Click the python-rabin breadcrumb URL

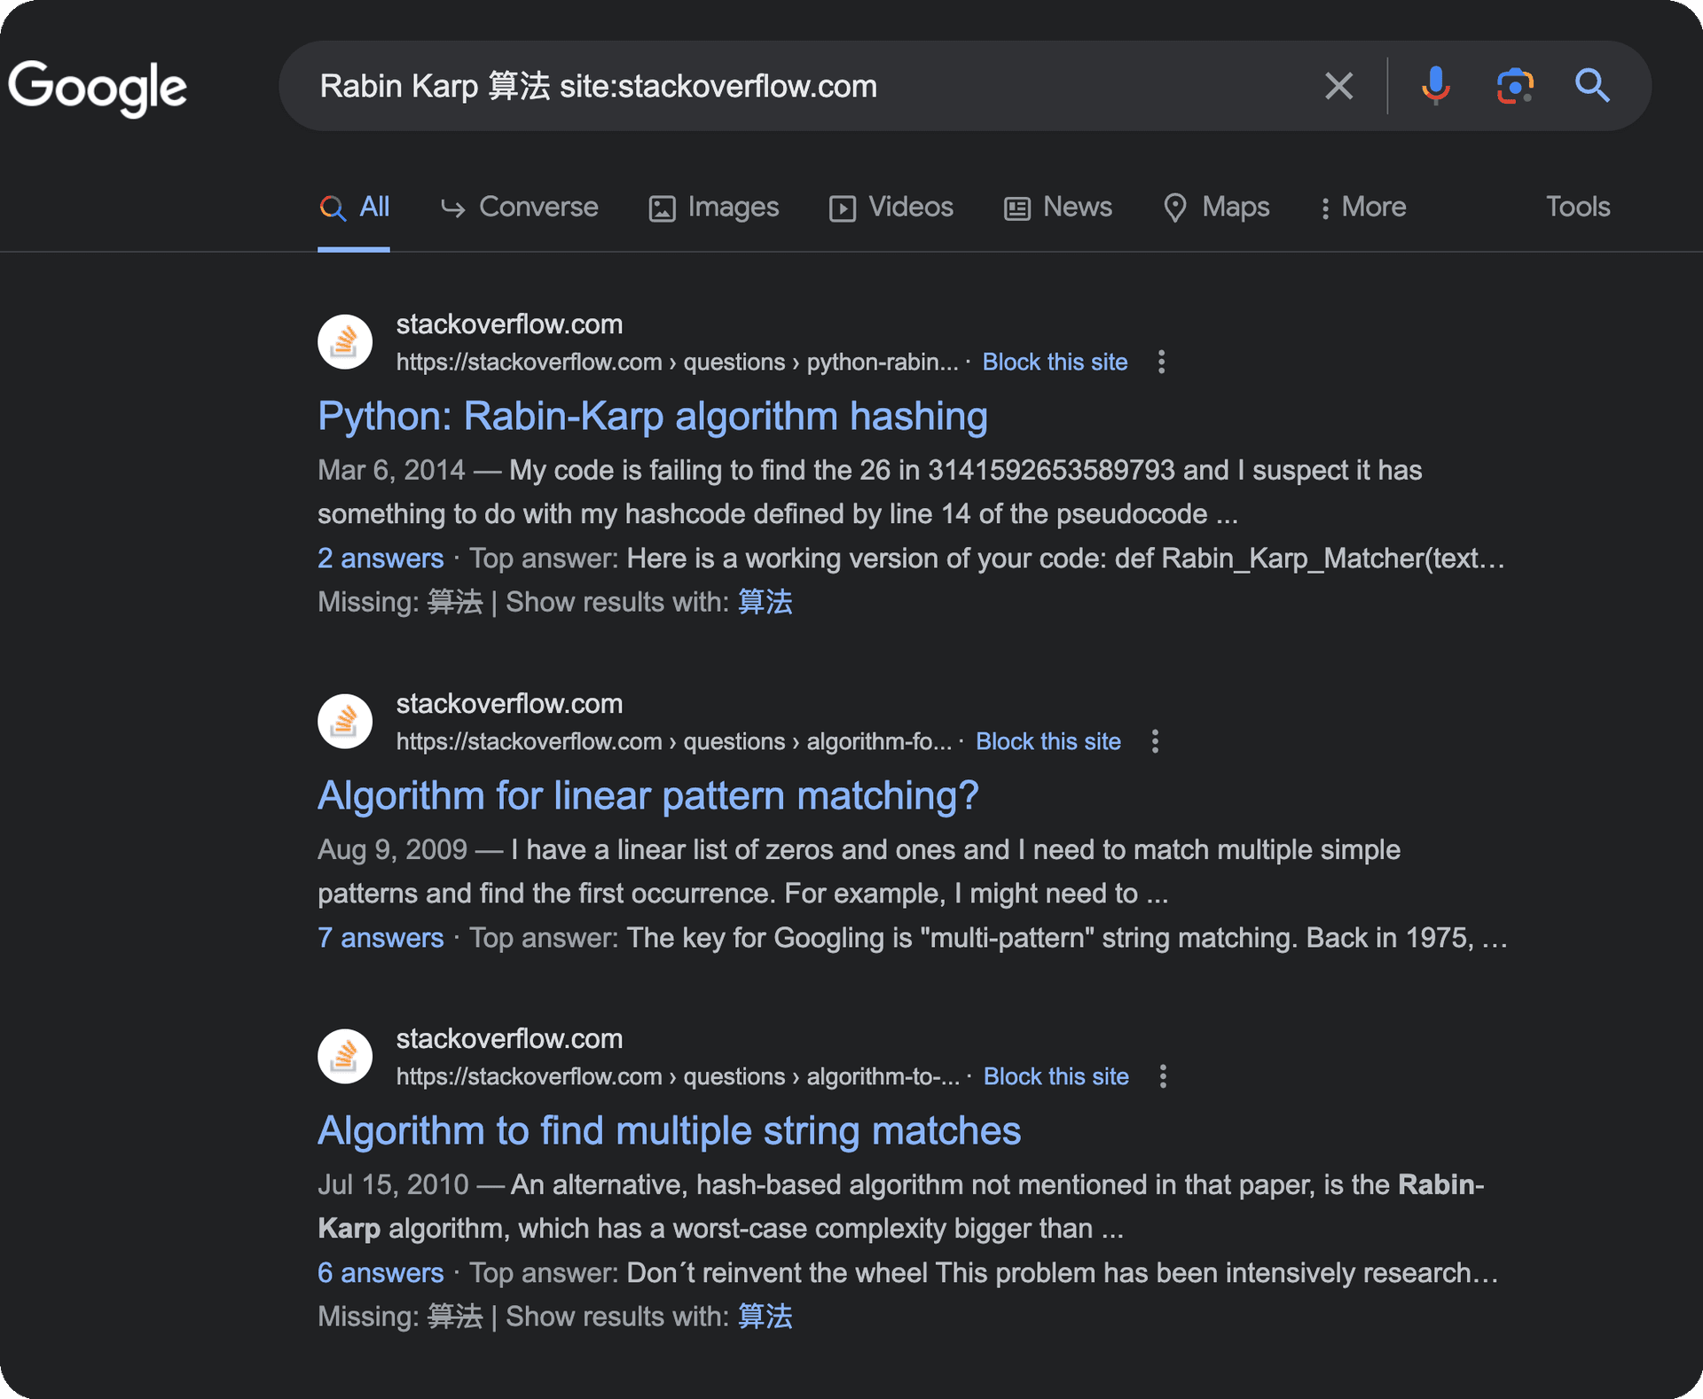click(x=678, y=362)
